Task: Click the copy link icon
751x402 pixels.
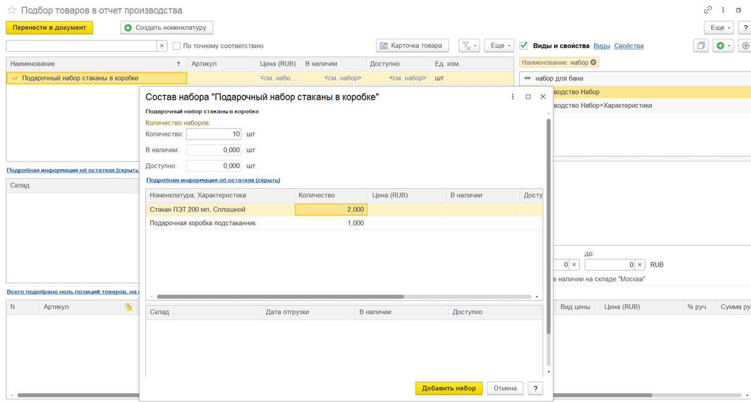Action: 707,10
